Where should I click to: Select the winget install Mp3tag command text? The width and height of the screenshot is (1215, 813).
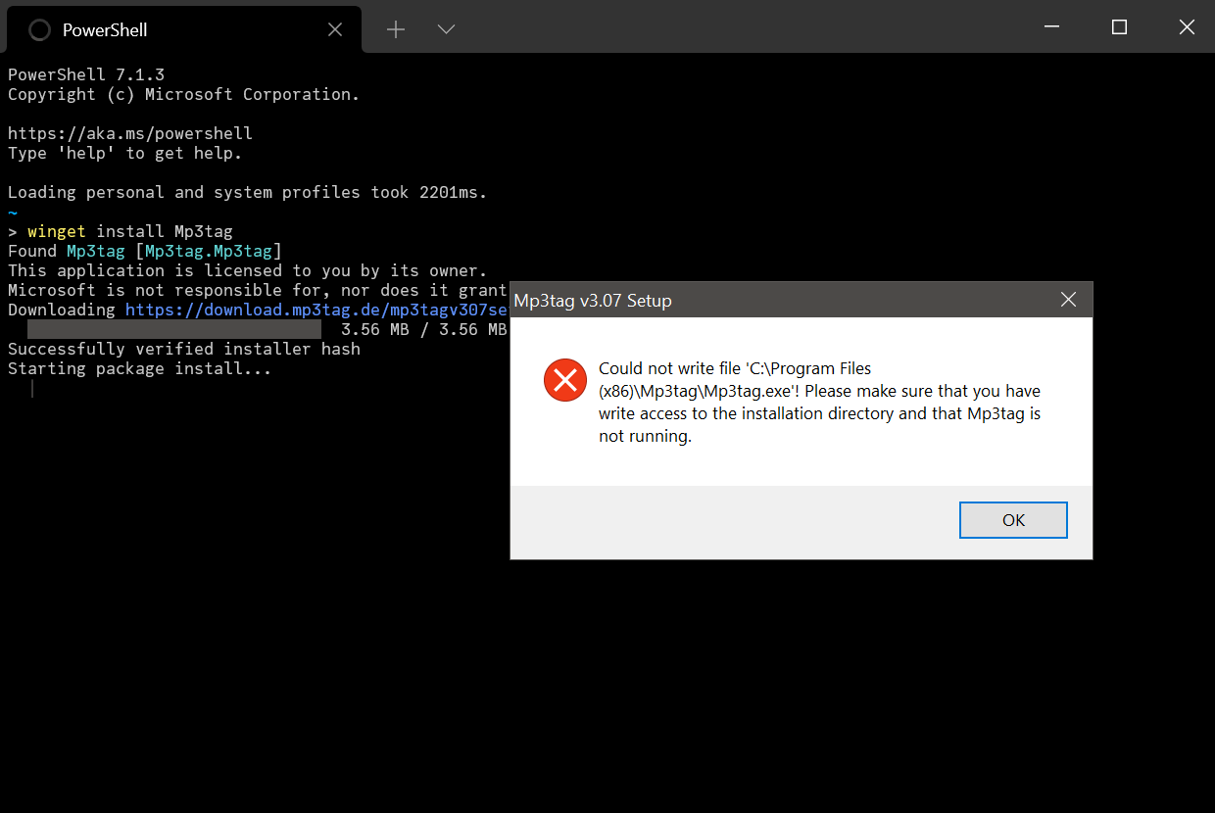pyautogui.click(x=121, y=231)
